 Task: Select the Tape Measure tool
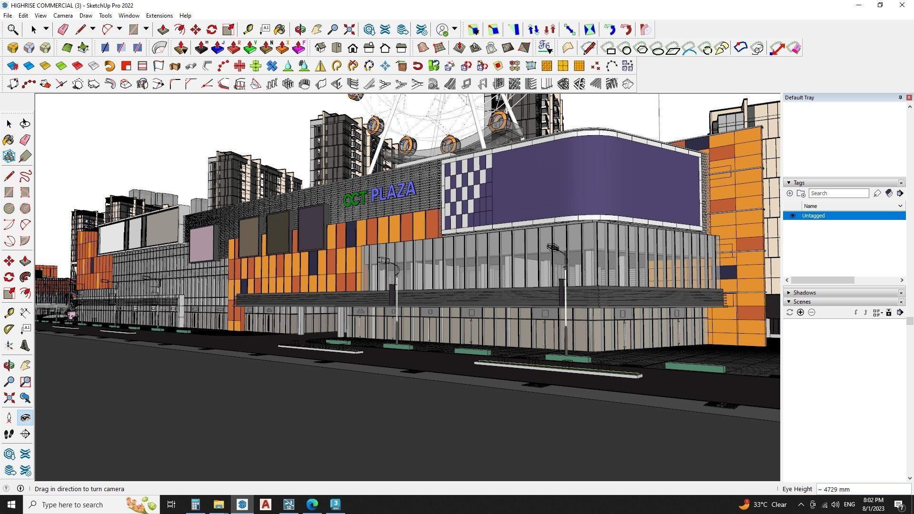coord(9,313)
